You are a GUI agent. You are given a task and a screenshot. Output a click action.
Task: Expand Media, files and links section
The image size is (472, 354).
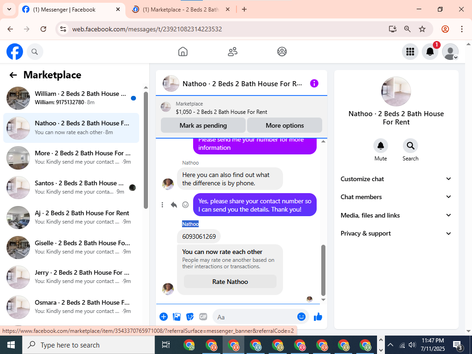(x=396, y=215)
